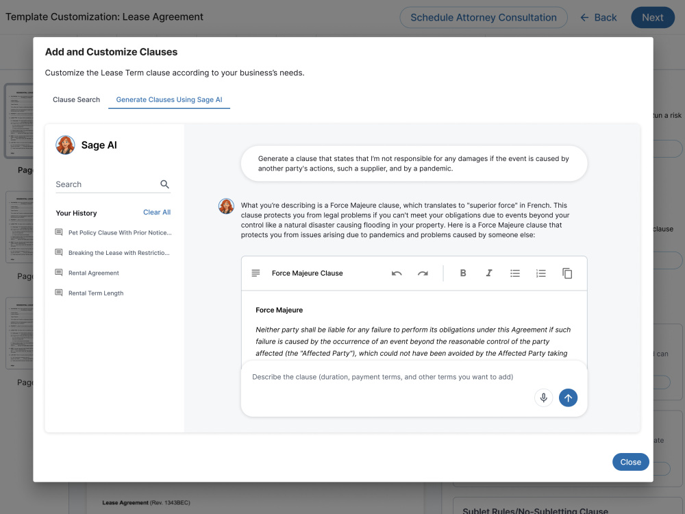Go Back using the header link
685x514 pixels.
coord(598,18)
